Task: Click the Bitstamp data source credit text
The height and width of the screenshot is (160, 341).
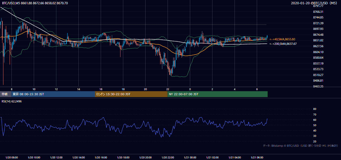Action: click(300, 146)
